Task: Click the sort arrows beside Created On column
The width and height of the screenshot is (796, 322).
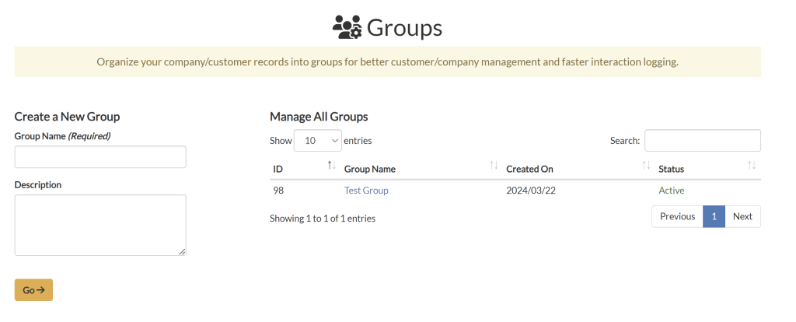Action: 646,166
